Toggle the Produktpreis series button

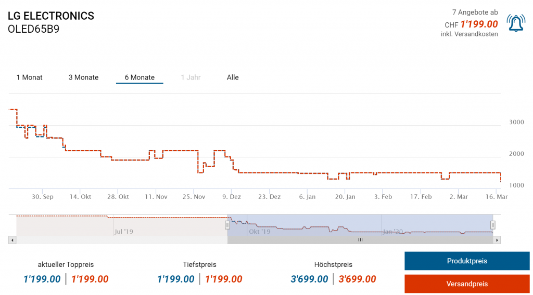[x=467, y=261]
